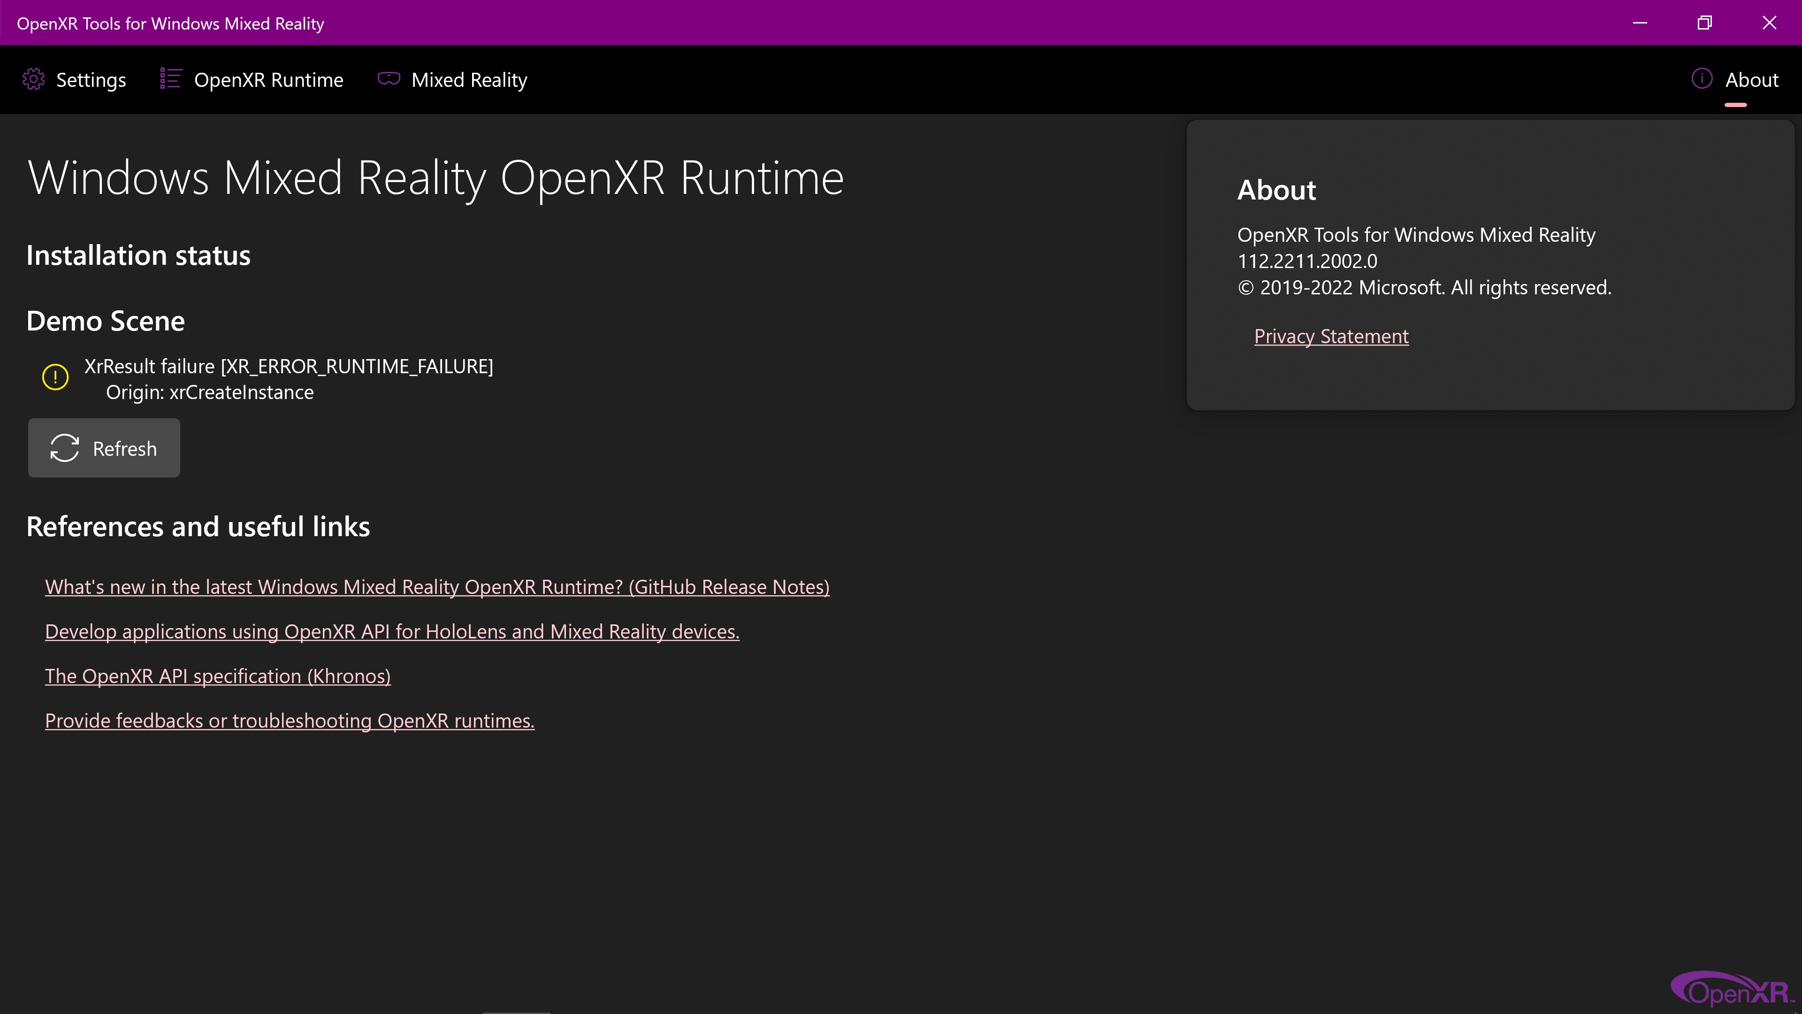The height and width of the screenshot is (1014, 1802).
Task: Close the OpenXR Tools window
Action: click(1770, 23)
